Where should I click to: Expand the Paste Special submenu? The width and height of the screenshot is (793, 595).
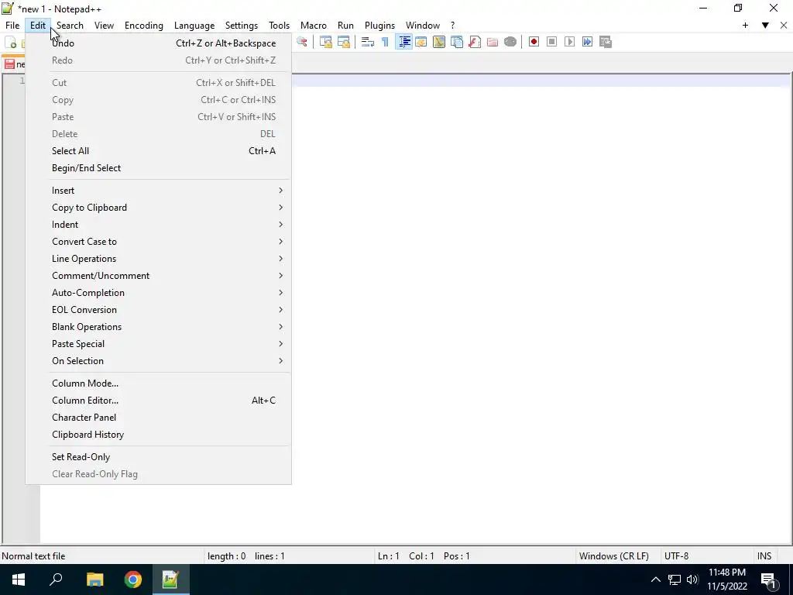pos(158,343)
